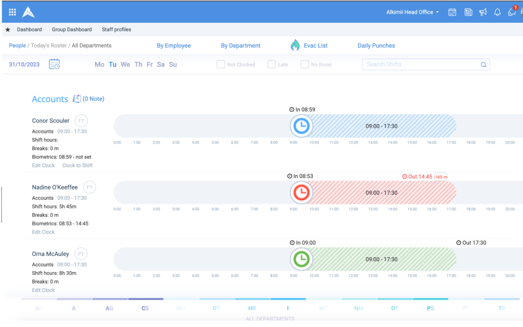Check the No Break filter checkbox
Image resolution: width=523 pixels, height=327 pixels.
point(305,64)
